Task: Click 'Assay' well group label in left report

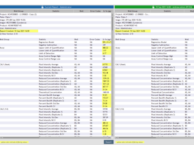Action: (2, 48)
